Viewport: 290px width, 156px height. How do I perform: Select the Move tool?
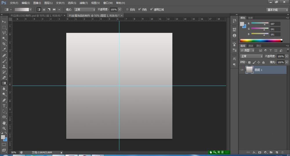pyautogui.click(x=4, y=22)
